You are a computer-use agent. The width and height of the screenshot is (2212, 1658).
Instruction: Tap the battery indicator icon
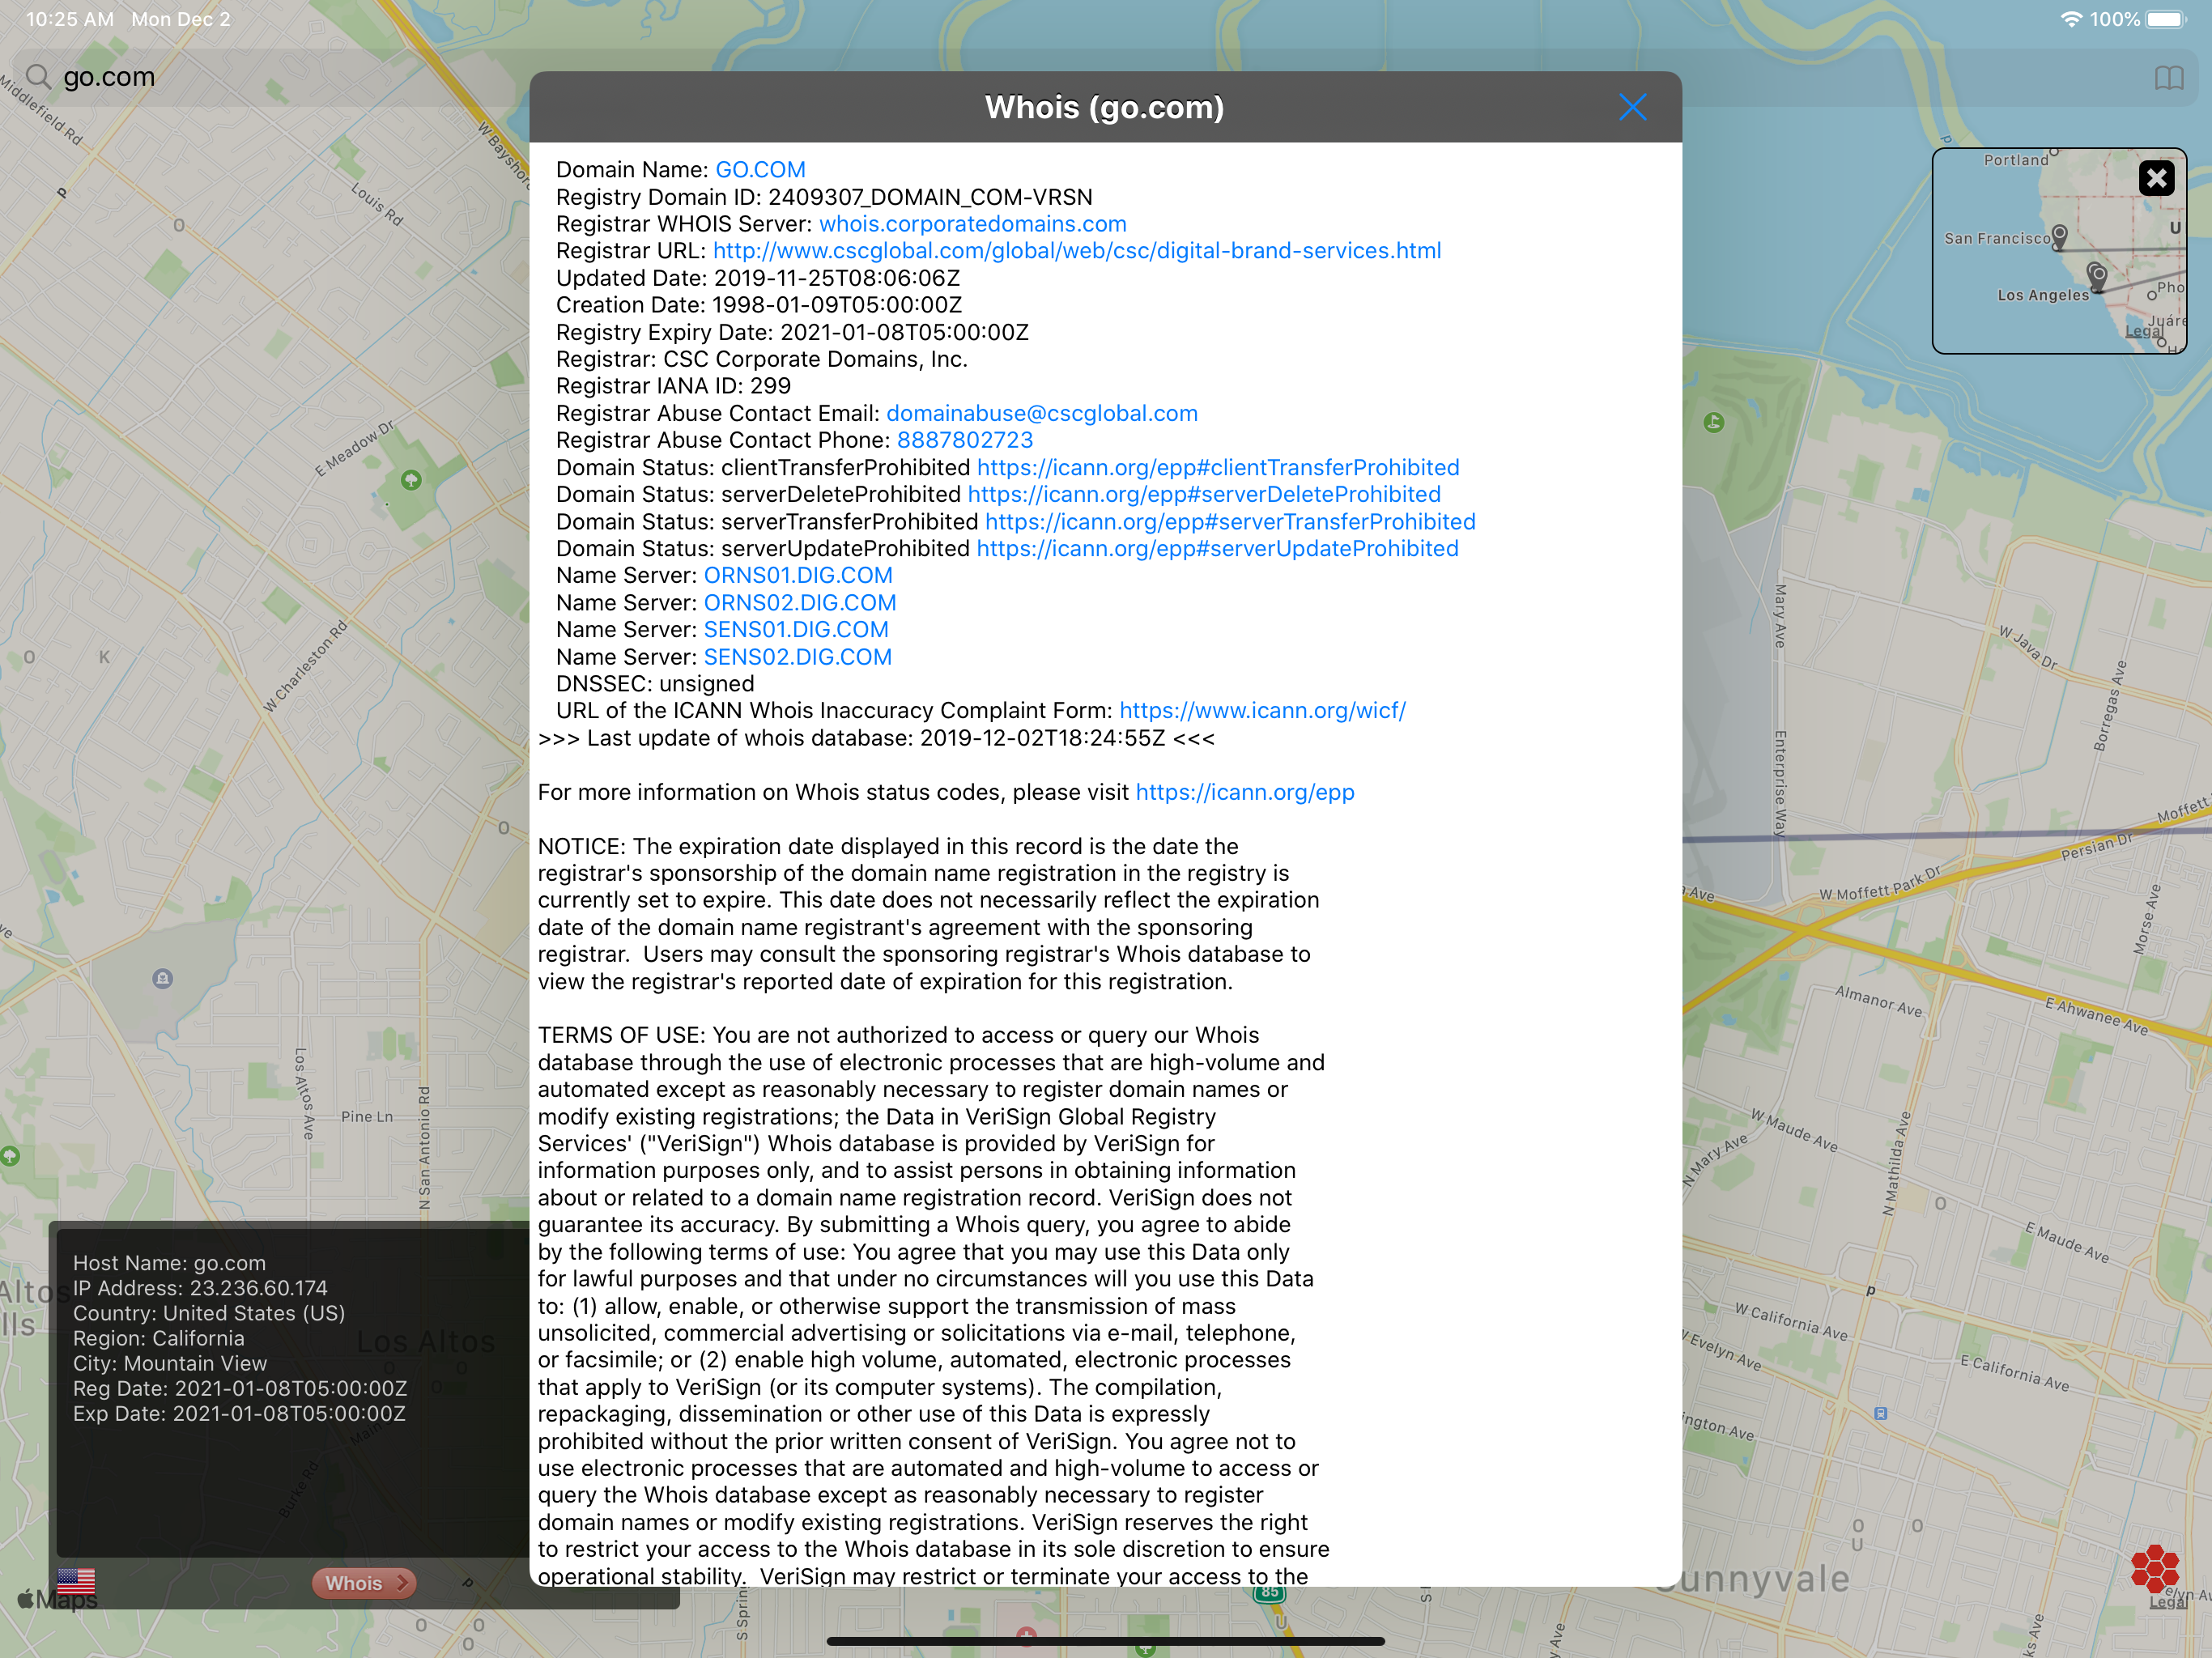point(2167,19)
